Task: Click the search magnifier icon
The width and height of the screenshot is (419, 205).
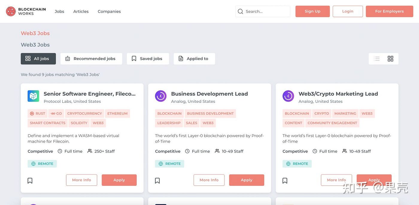Action: click(x=240, y=11)
